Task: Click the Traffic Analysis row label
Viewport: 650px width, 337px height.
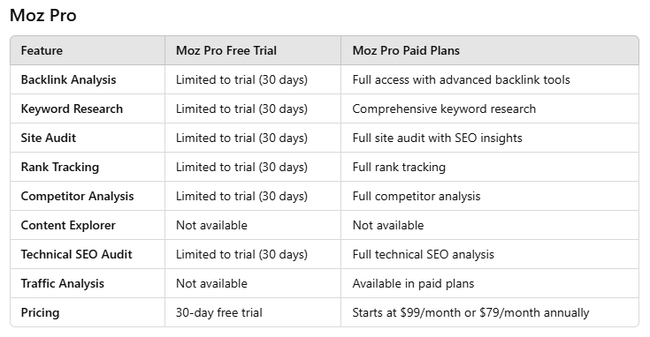Action: 63,284
